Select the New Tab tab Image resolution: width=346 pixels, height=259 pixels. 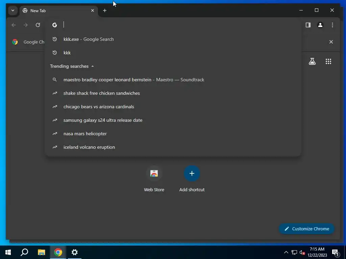[59, 10]
